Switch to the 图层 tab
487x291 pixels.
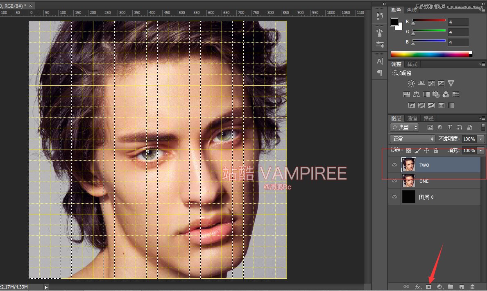[x=396, y=118]
